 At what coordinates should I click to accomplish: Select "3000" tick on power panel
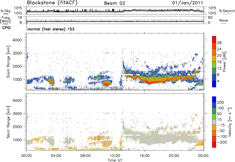coord(17,53)
